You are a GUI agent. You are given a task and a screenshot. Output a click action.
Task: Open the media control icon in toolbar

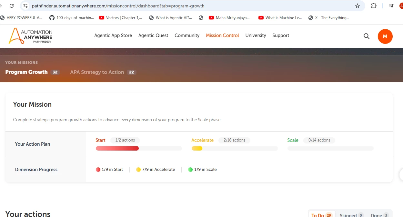(391, 6)
